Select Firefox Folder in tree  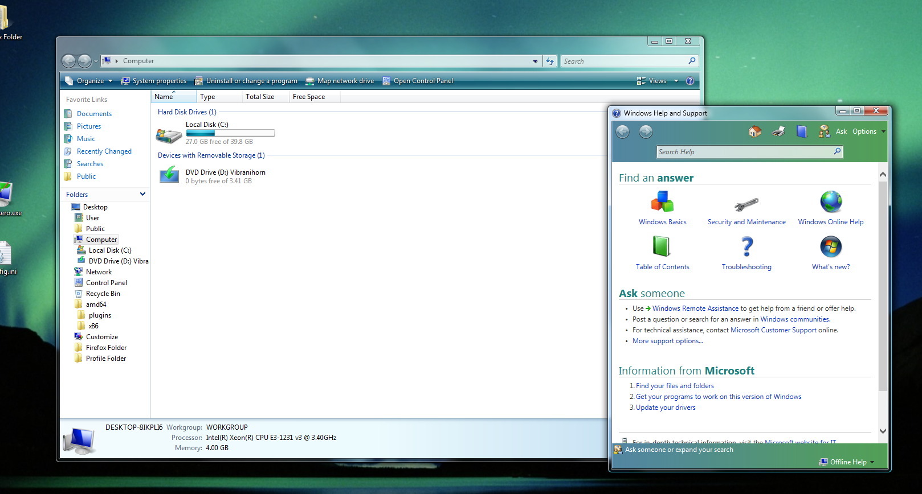tap(106, 348)
